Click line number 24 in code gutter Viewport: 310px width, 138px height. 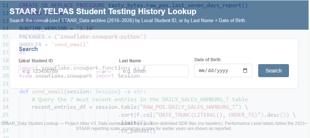[x=5, y=107]
